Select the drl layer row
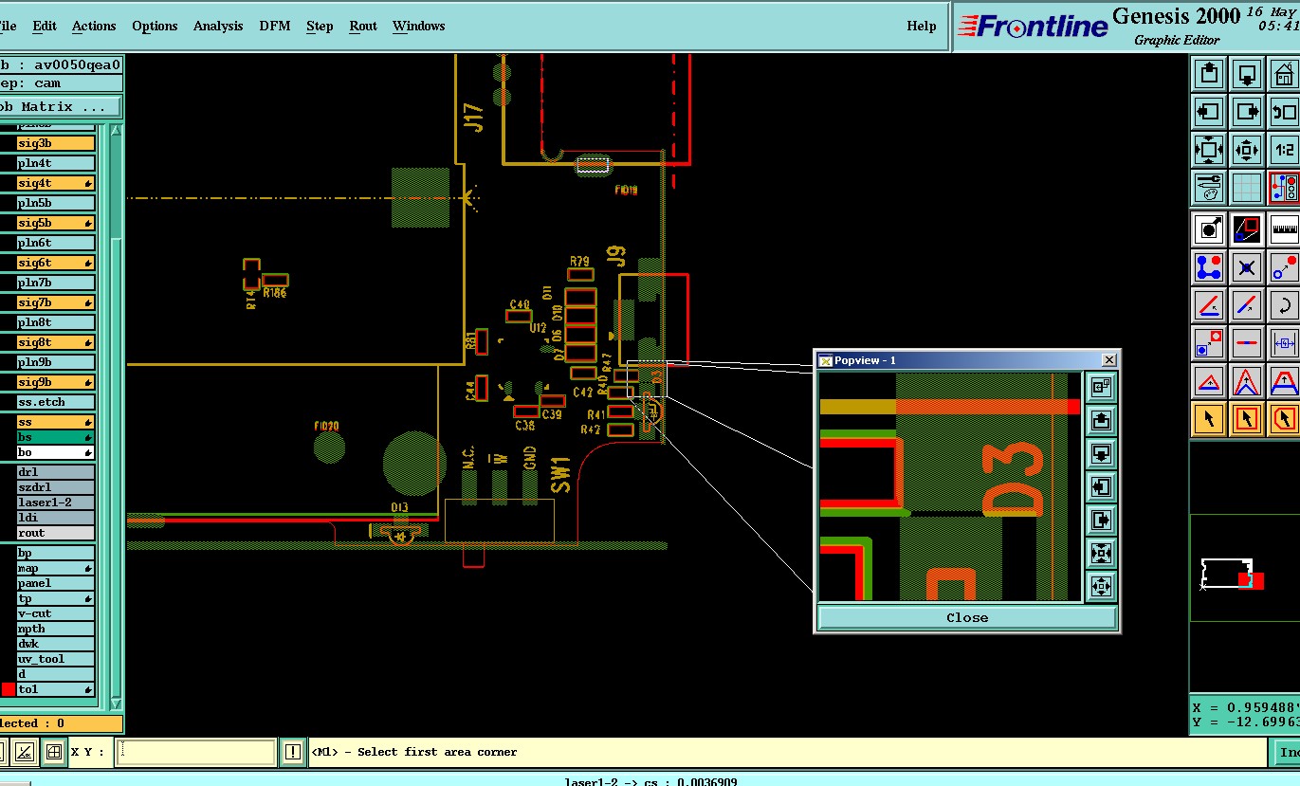The width and height of the screenshot is (1300, 786). (56, 472)
